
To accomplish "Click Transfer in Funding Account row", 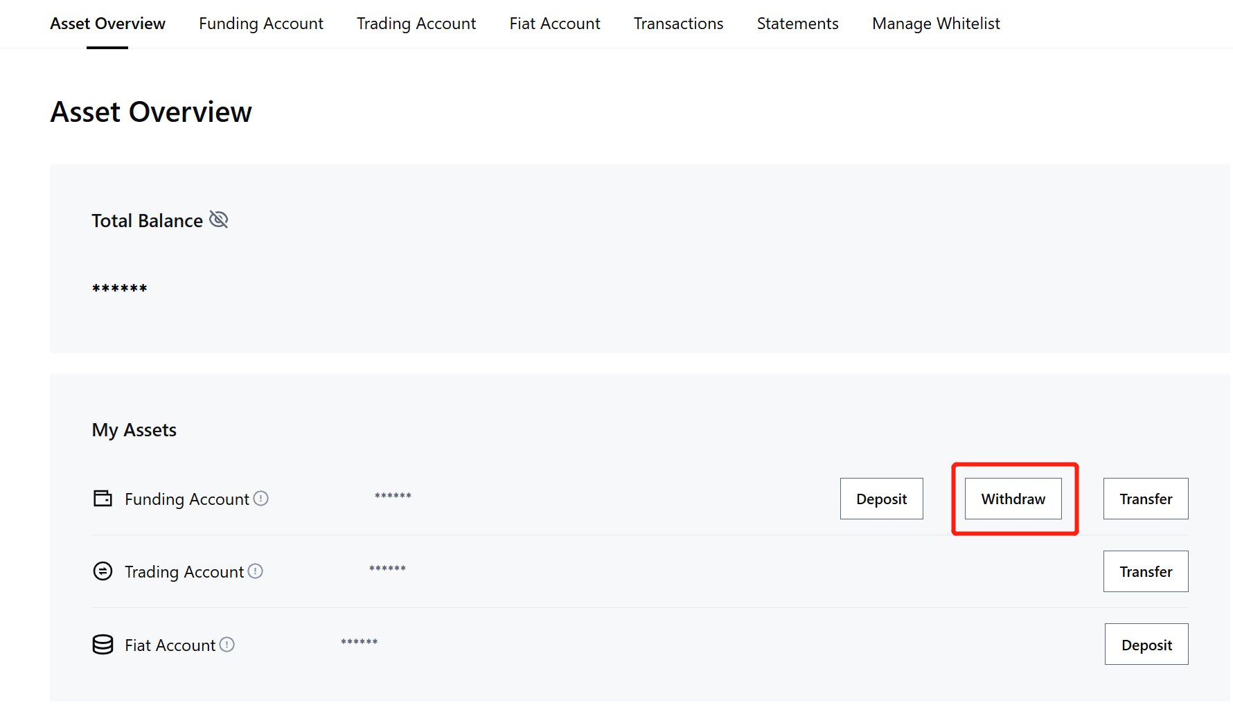I will click(1146, 499).
